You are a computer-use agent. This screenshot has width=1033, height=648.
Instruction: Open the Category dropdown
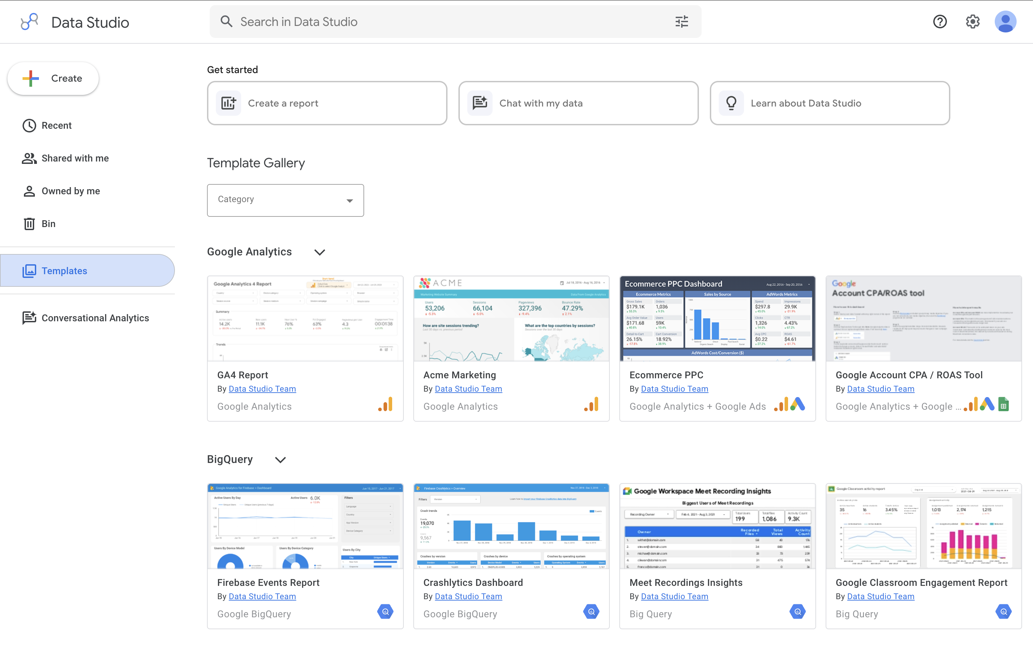(x=286, y=200)
